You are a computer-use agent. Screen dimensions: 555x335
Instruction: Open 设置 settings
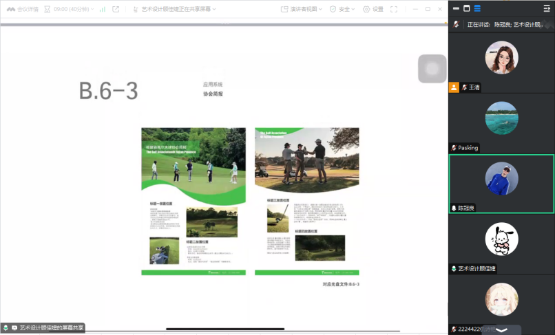[373, 9]
